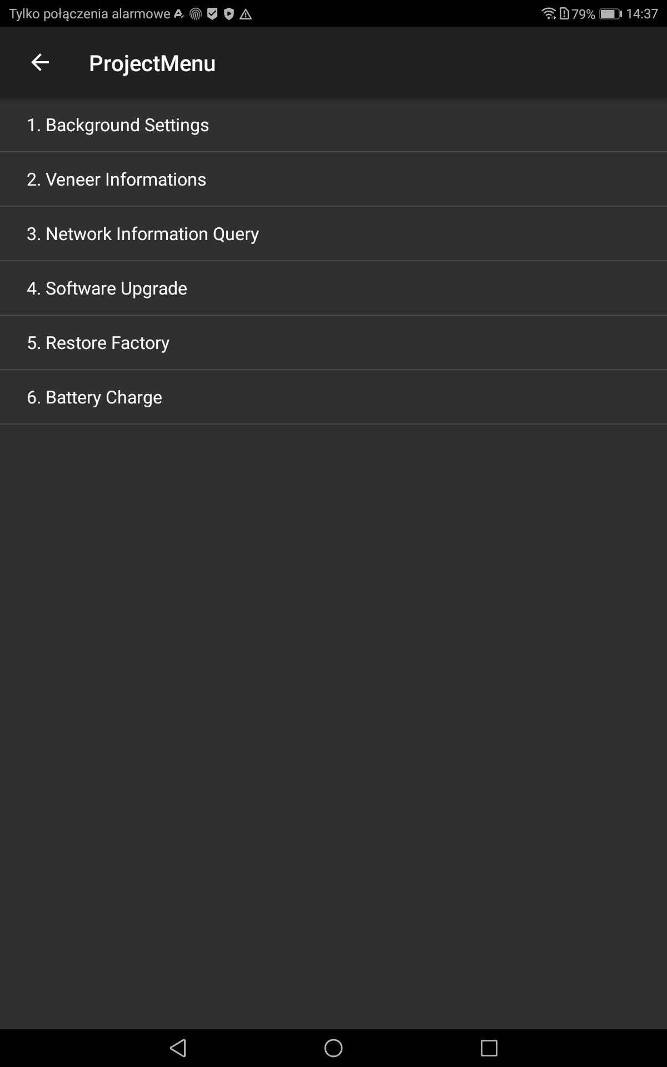The width and height of the screenshot is (667, 1067).
Task: Open 4. Software Upgrade
Action: coord(333,288)
